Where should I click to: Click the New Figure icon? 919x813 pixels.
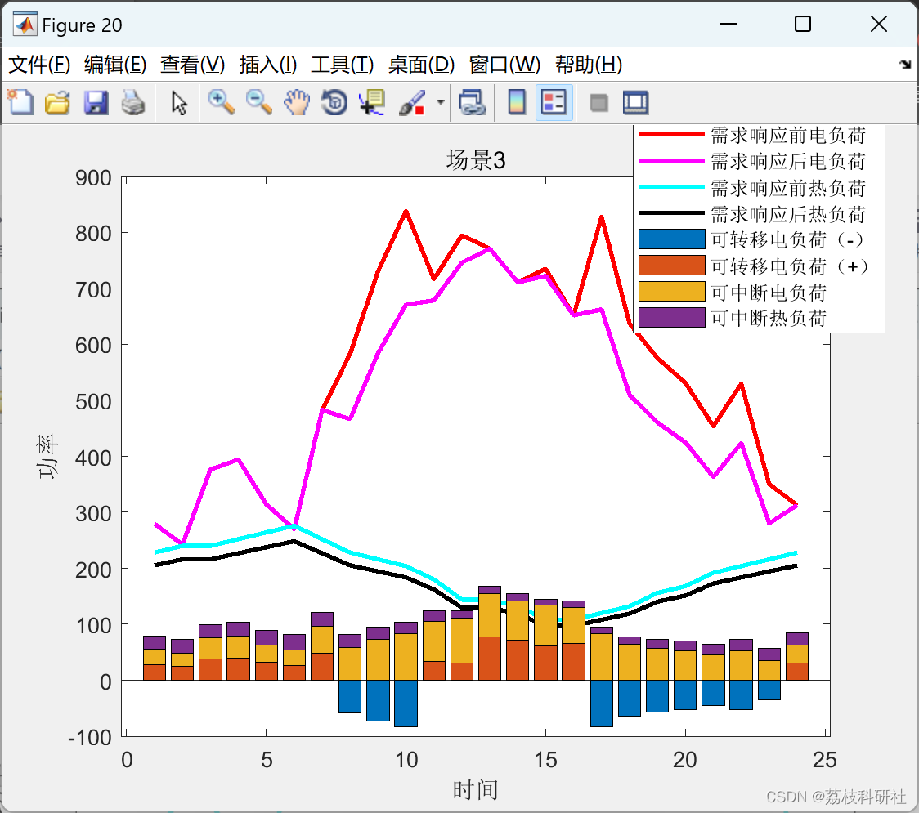pyautogui.click(x=20, y=102)
